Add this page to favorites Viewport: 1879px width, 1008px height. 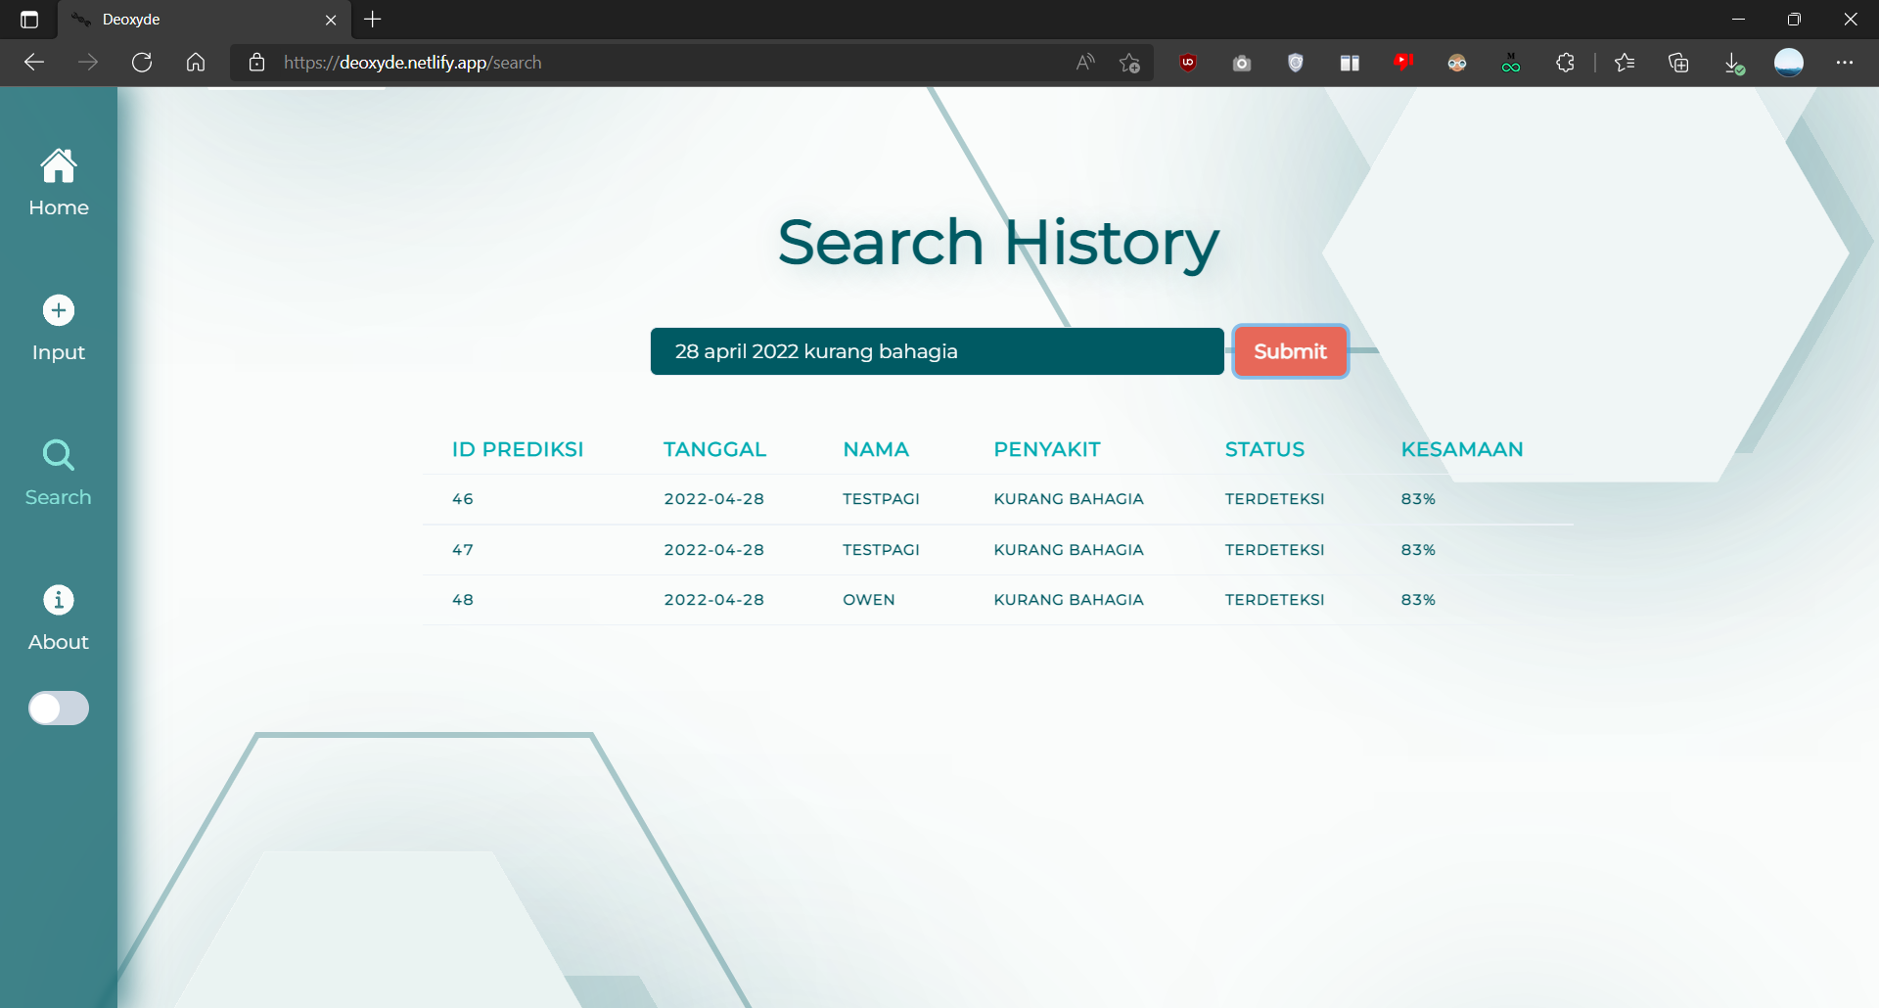pos(1129,63)
